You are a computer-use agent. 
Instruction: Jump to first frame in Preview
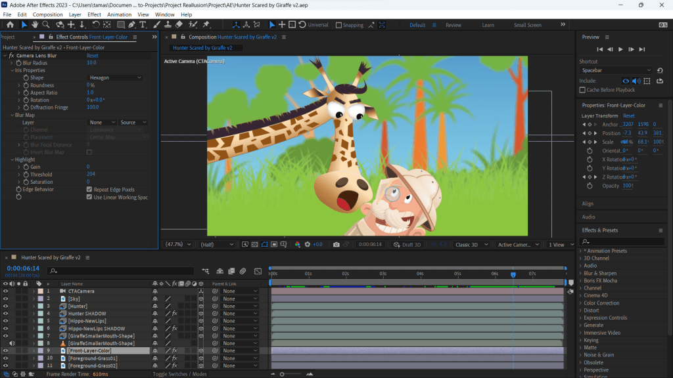599,49
